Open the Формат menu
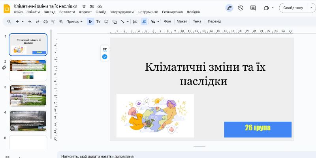Screen dimensions: 316x158 click(85, 12)
